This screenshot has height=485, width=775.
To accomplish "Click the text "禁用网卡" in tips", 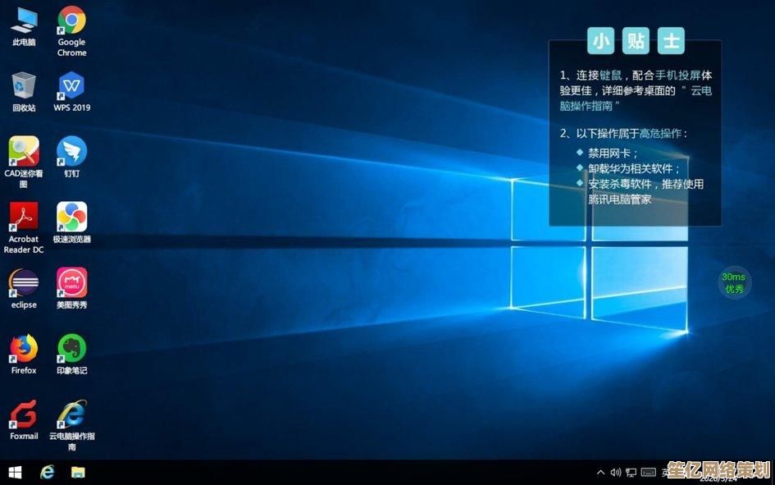I will [x=609, y=153].
